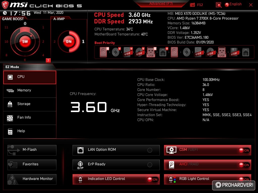Turn off Indication LED Control switch
This screenshot has width=258, height=193.
152,179
